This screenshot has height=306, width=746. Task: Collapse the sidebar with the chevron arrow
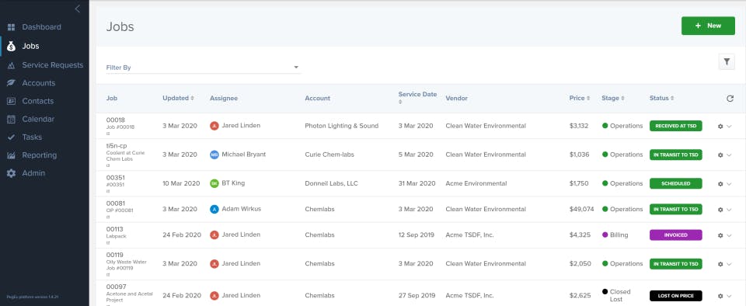pos(78,9)
